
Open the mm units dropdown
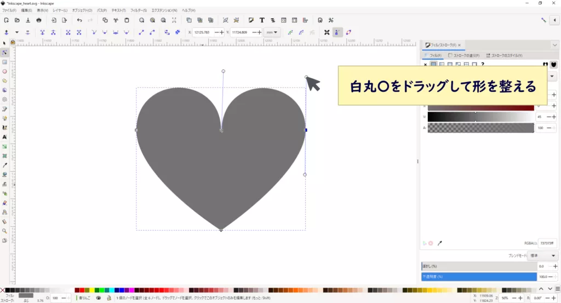272,32
